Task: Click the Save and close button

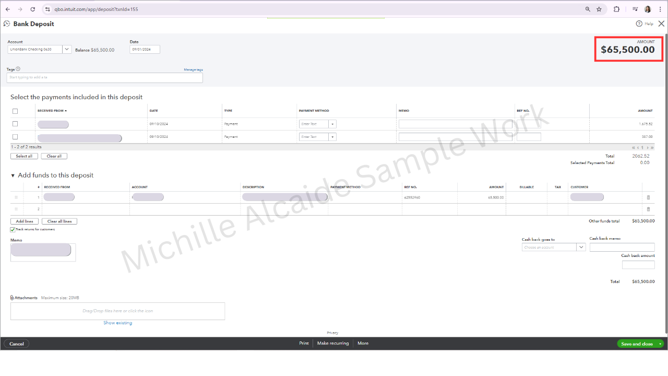Action: [x=637, y=344]
